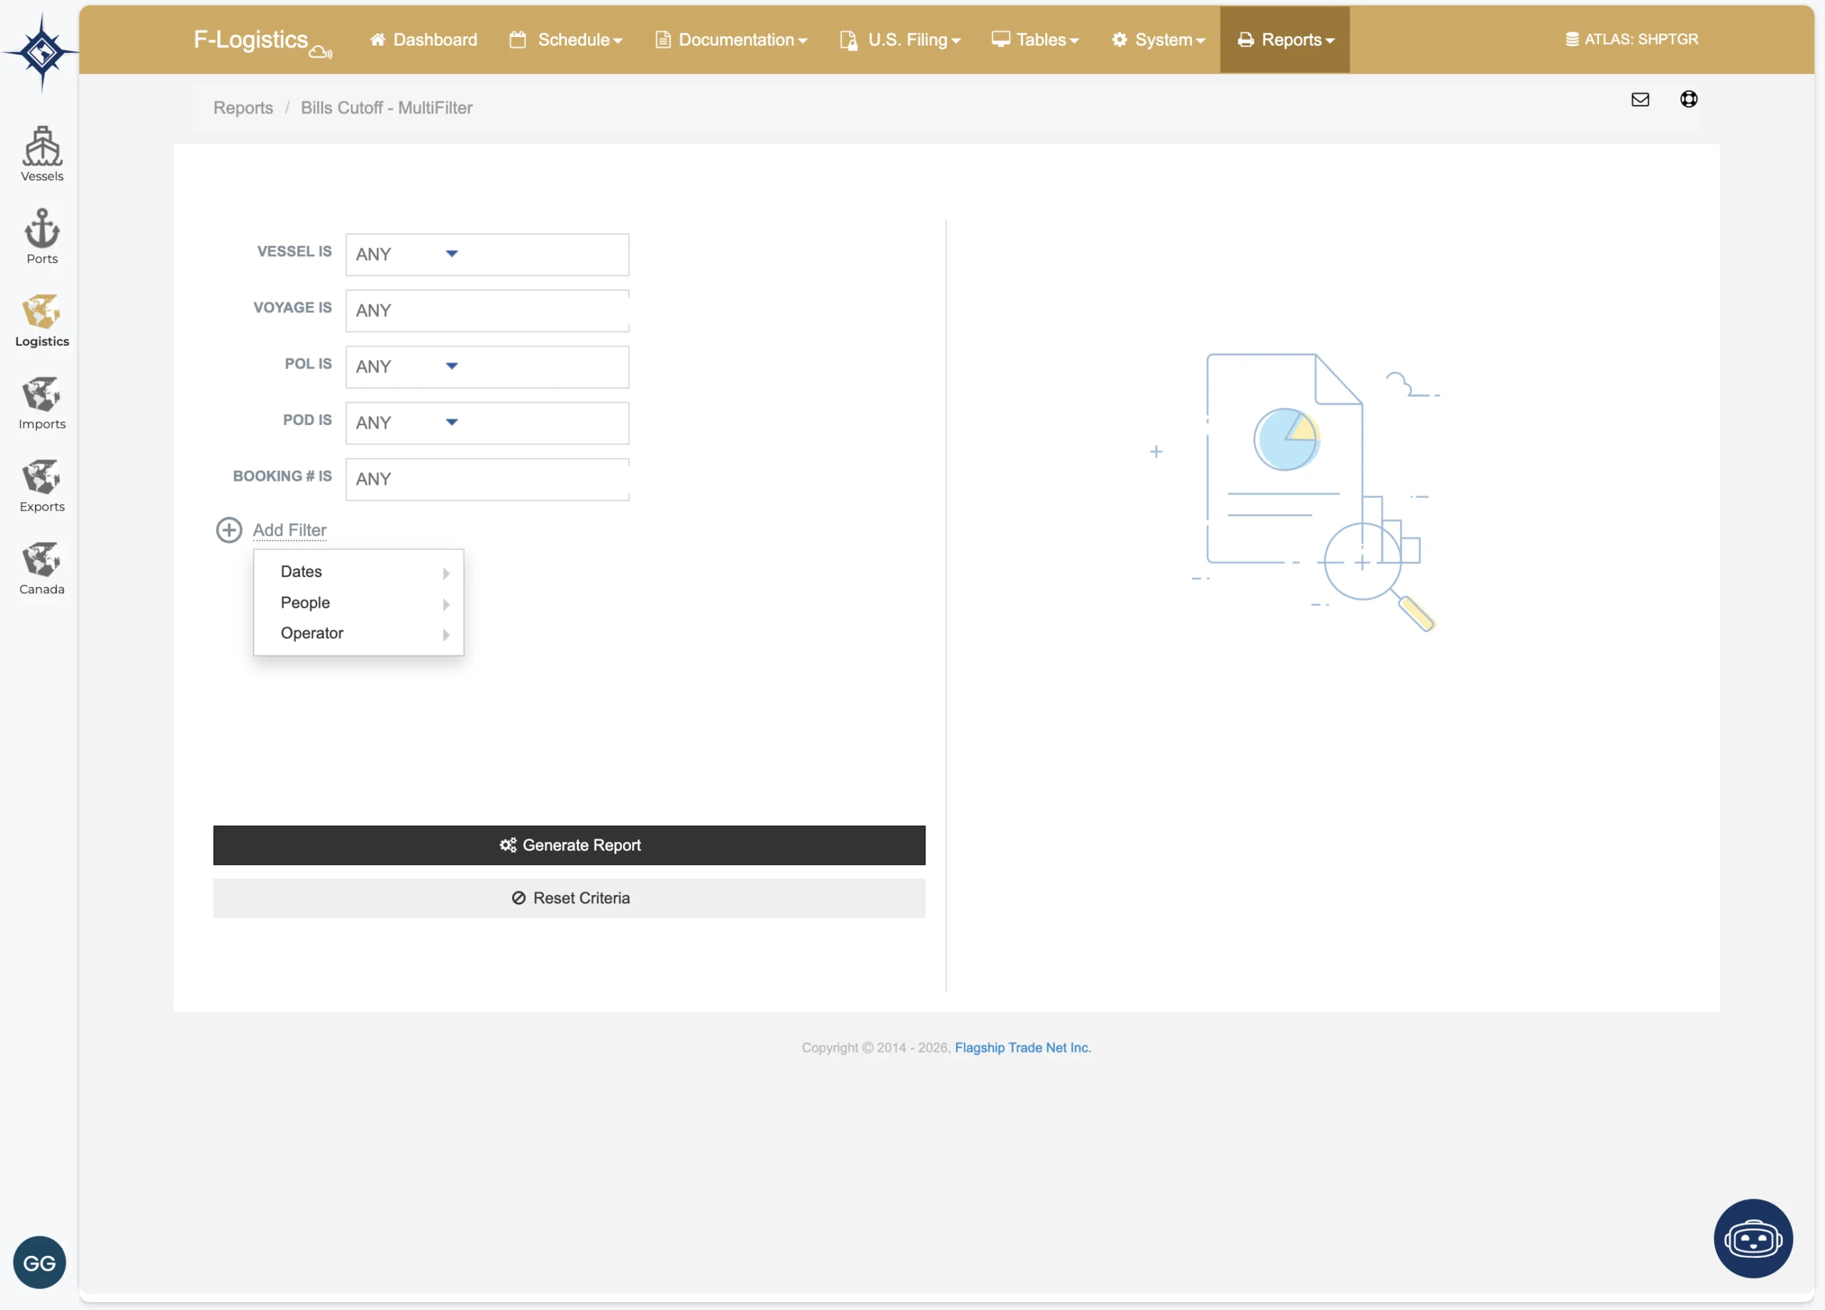The height and width of the screenshot is (1310, 1825).
Task: Open the Exports sidebar icon
Action: [42, 484]
